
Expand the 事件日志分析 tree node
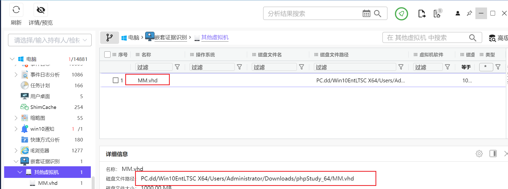pos(16,75)
